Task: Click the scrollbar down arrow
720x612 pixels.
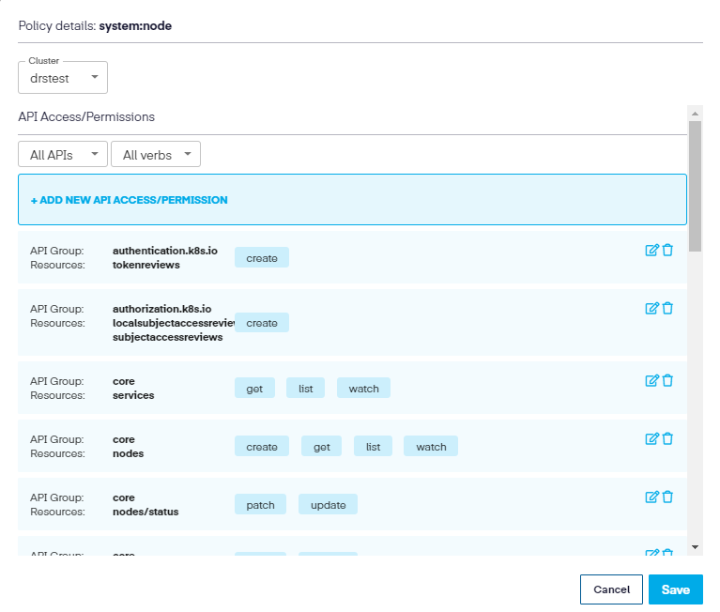Action: 695,546
